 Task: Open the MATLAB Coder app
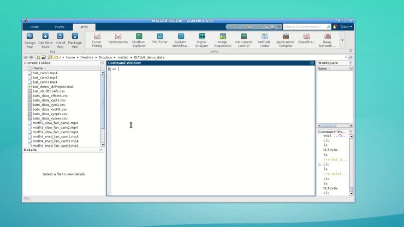click(x=264, y=39)
